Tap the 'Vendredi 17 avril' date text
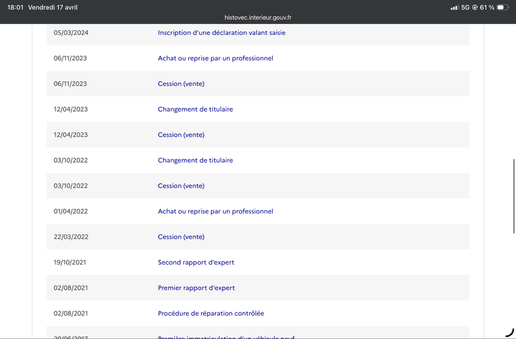The image size is (516, 339). click(53, 7)
